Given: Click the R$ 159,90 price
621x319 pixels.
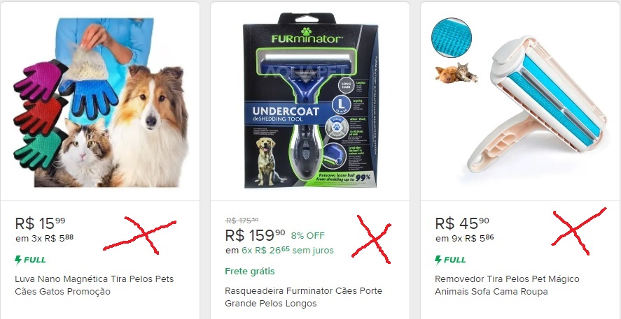Looking at the screenshot, I should pos(255,235).
